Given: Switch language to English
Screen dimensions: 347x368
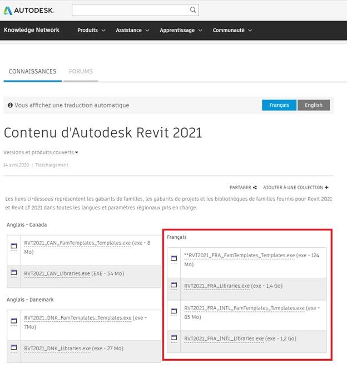Looking at the screenshot, I should 314,105.
